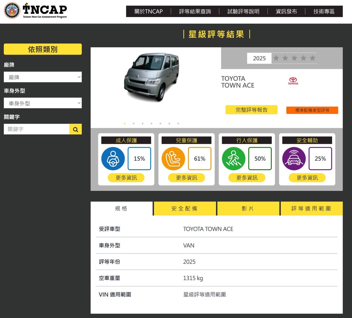Click the green pedestrian protection icon
The image size is (352, 318).
click(x=234, y=159)
